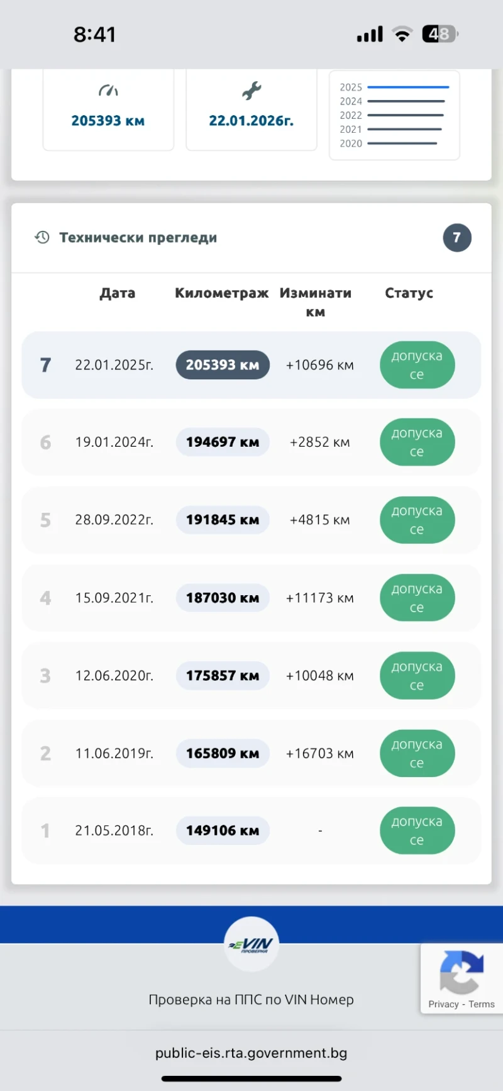Click status badge for 22.01.2025 inspection
Image resolution: width=503 pixels, height=1091 pixels.
(417, 365)
